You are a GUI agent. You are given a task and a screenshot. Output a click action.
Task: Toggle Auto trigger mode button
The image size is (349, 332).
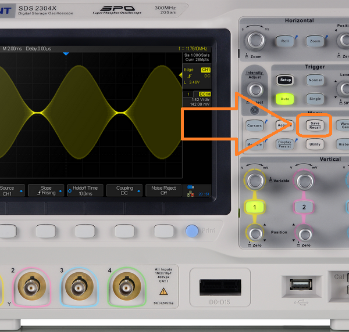point(284,99)
